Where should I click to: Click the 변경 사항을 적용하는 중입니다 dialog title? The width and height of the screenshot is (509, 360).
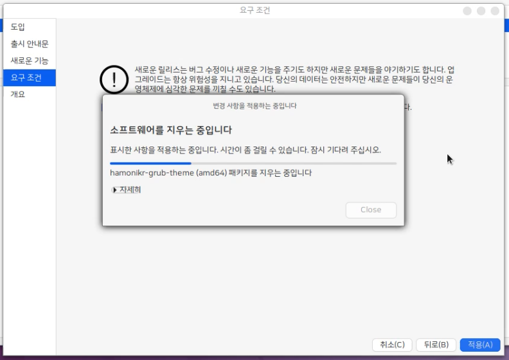point(254,105)
